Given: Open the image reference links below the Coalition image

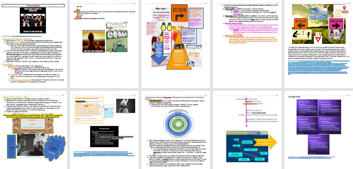Looking at the screenshot, I should [x=319, y=68].
